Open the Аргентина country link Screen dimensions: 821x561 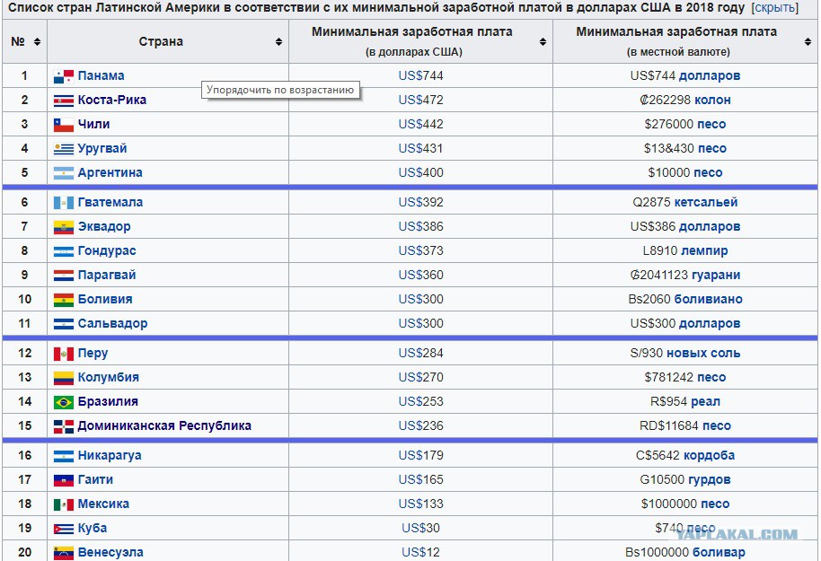pos(110,172)
